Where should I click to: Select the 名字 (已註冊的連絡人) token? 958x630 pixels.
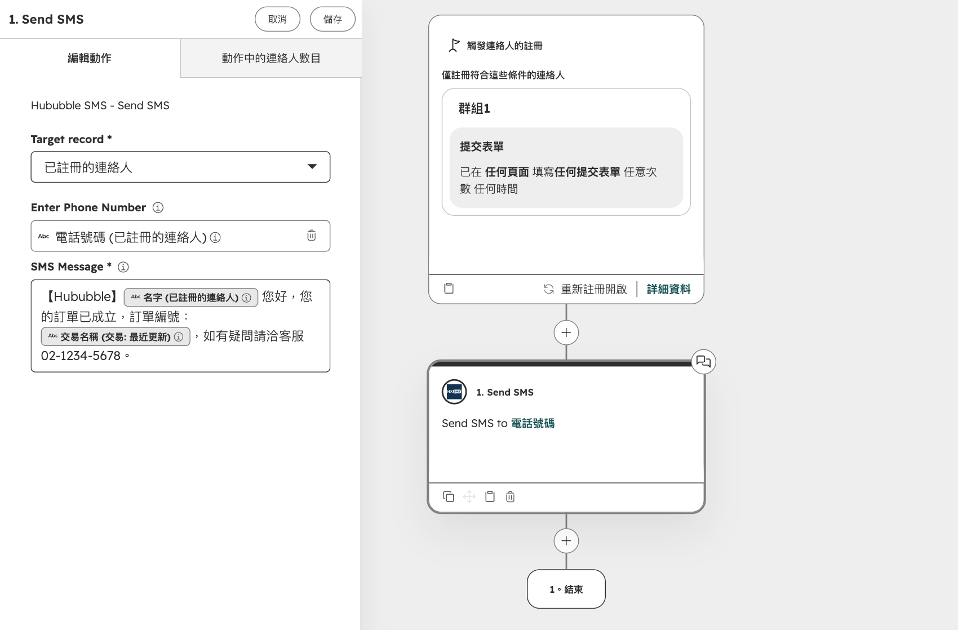click(191, 298)
